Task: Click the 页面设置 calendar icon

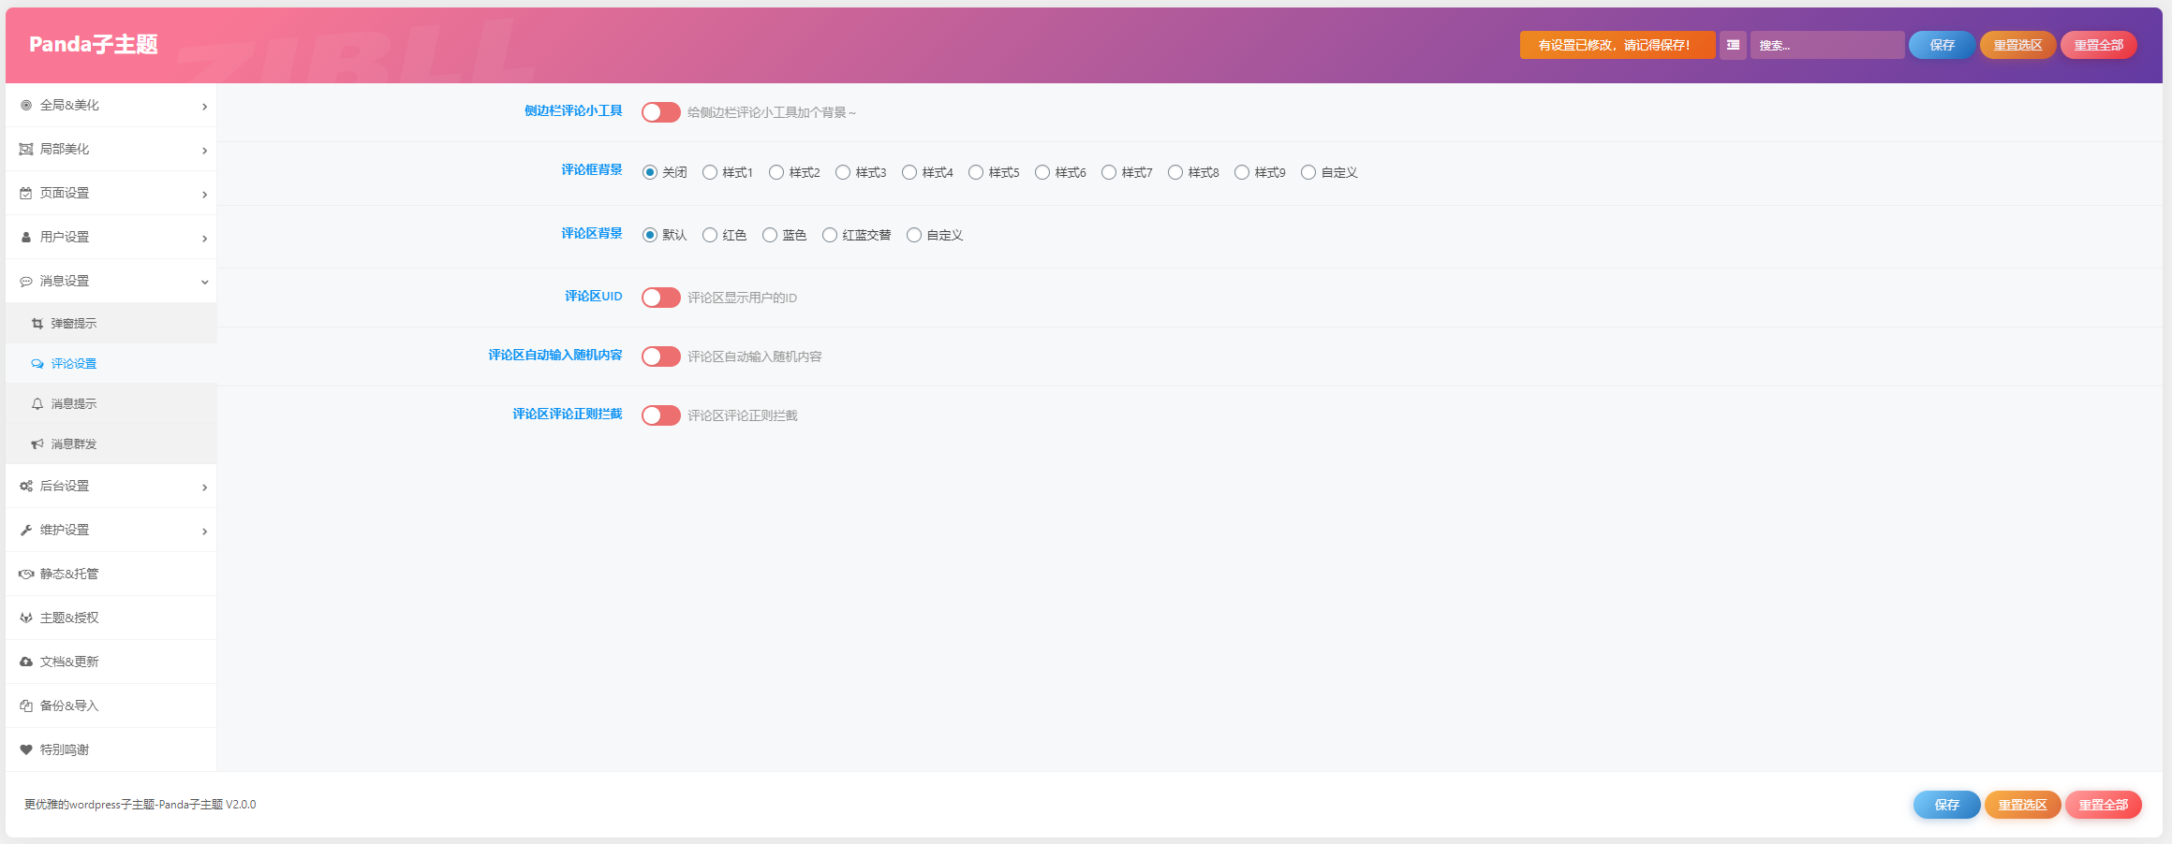Action: point(26,193)
